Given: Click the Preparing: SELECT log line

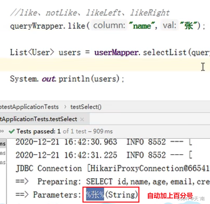Looking at the screenshot, I should tap(113, 181).
